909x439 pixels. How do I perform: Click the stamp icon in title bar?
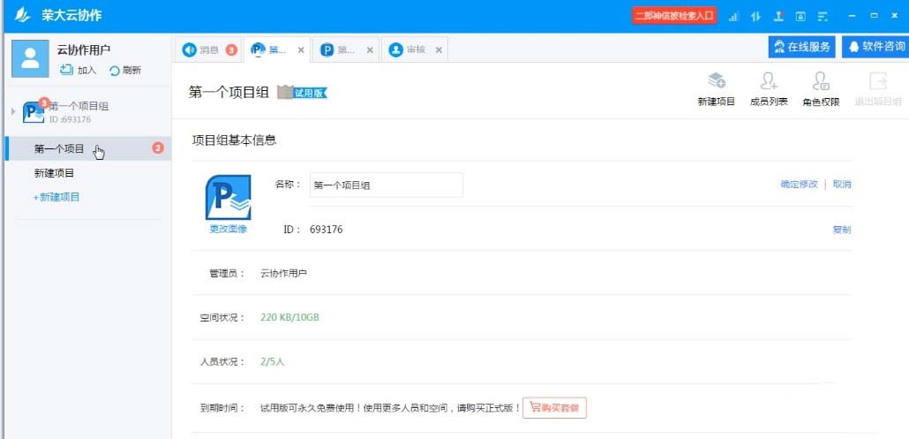coord(778,17)
